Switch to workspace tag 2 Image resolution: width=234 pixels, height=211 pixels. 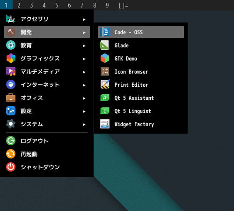[19, 5]
